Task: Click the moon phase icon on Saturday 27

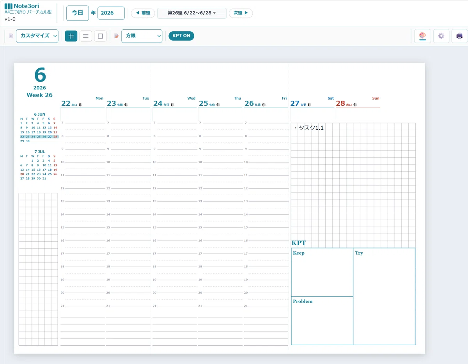Action: coord(309,105)
